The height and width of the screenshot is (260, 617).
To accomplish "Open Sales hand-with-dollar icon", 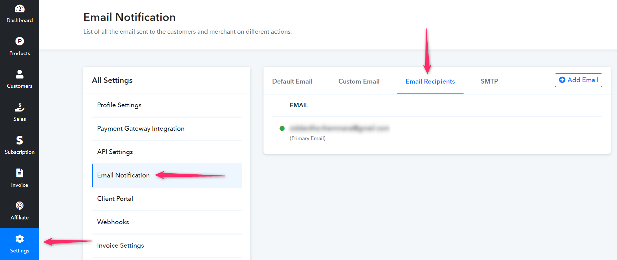I will (20, 107).
